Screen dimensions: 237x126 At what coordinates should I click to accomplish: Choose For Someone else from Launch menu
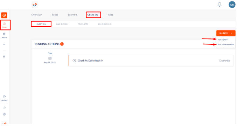click(226, 44)
